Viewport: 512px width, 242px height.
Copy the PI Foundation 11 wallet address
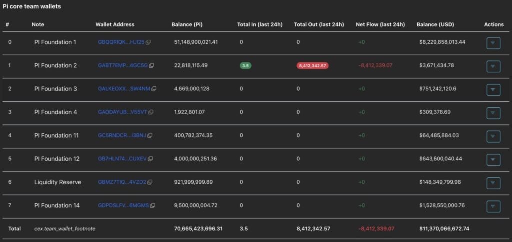click(x=150, y=135)
